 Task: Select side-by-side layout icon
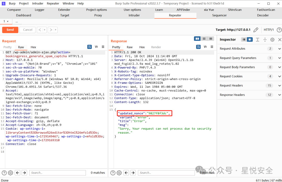tap(197, 38)
